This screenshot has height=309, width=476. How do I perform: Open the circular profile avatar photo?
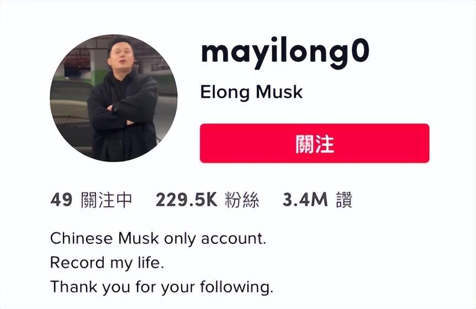(x=114, y=98)
